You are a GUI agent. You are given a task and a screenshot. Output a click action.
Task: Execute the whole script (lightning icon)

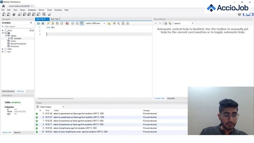(48, 23)
